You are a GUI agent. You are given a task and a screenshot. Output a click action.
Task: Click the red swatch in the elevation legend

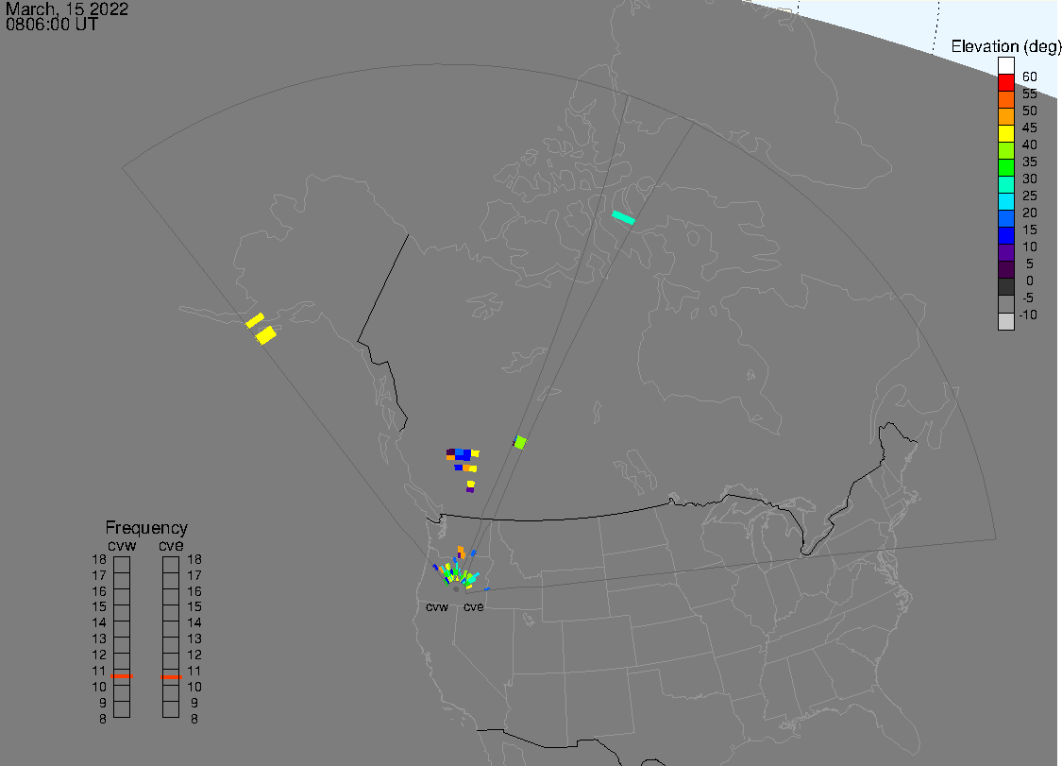click(1005, 83)
